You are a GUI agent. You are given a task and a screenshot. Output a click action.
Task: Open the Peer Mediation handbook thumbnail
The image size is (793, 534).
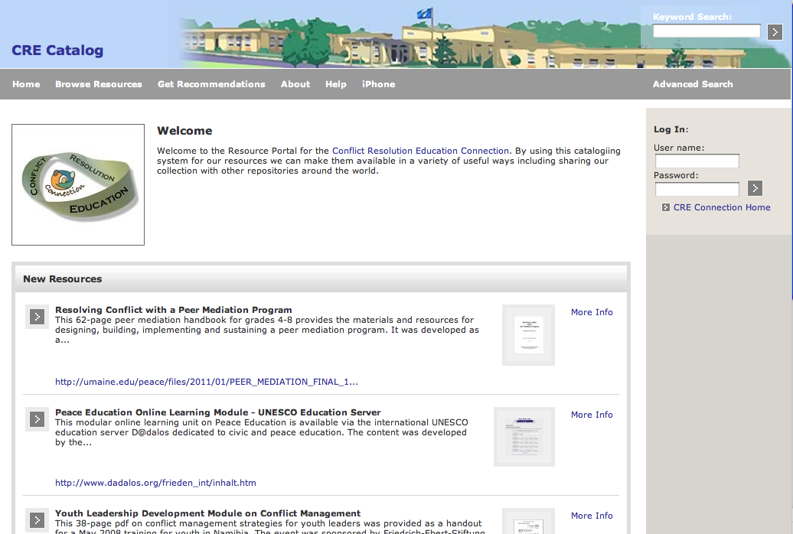(x=528, y=335)
